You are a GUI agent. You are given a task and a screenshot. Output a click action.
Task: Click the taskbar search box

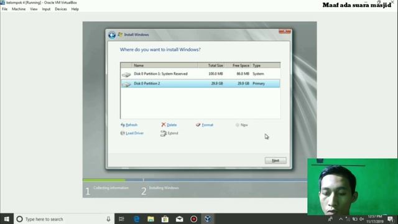pyautogui.click(x=64, y=219)
